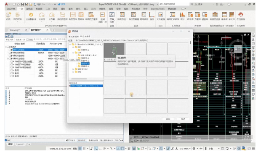Image resolution: width=258 pixels, height=155 pixels.
Task: Click the 企业物料库 orange ribbon icon
Action: click(x=31, y=15)
